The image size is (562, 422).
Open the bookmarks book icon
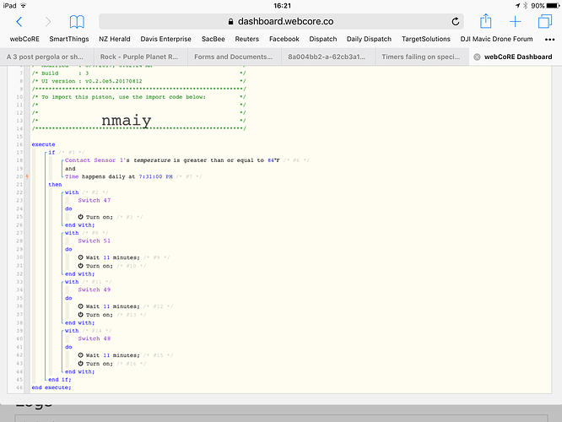(x=77, y=22)
